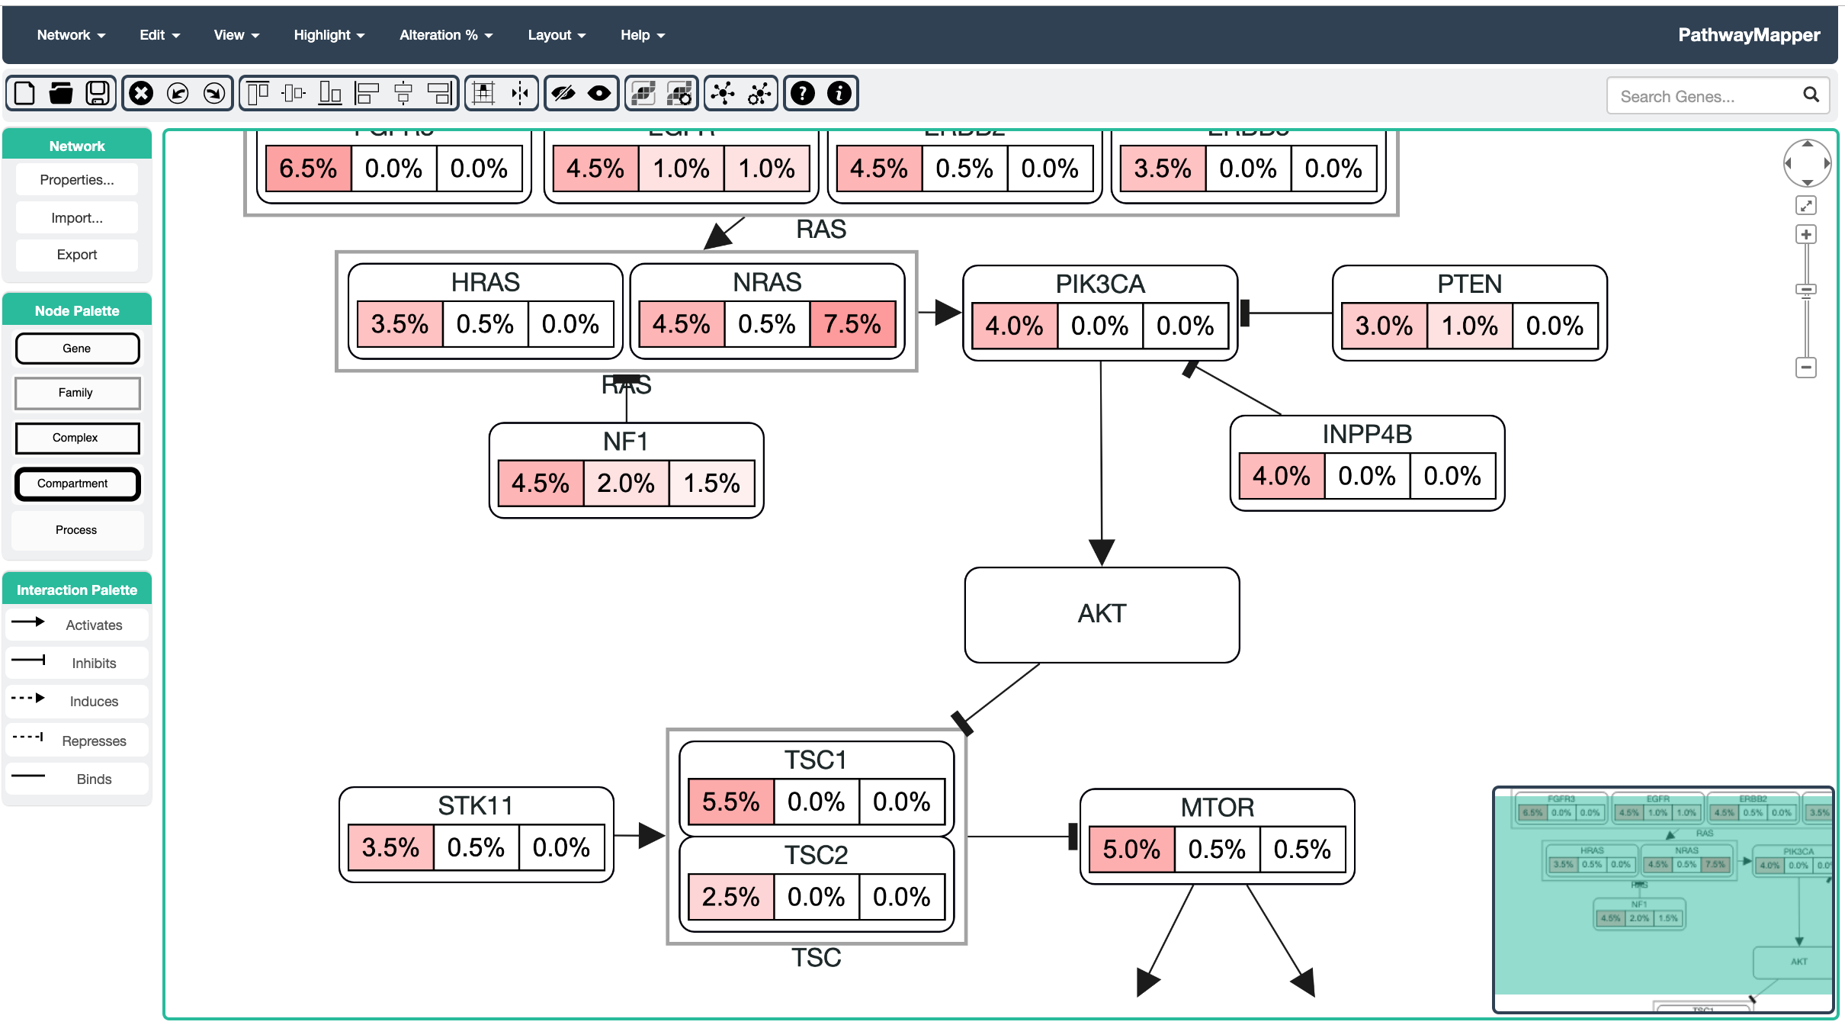This screenshot has width=1845, height=1025.
Task: Open the quick help question icon
Action: (802, 93)
